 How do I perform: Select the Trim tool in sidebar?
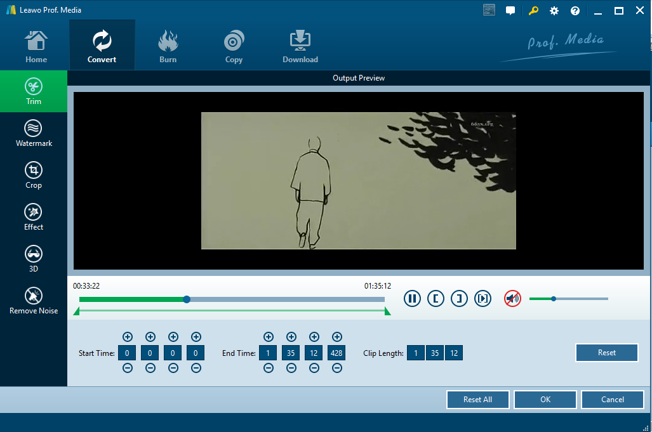tap(34, 91)
